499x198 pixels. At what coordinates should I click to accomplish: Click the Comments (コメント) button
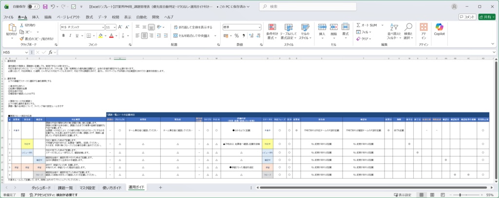point(467,17)
